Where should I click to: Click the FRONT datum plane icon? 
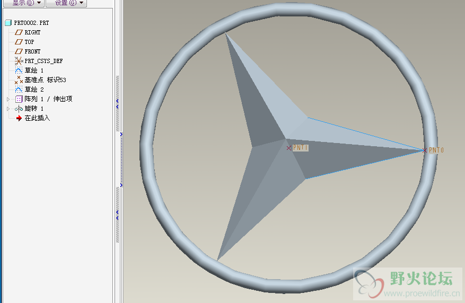[19, 51]
